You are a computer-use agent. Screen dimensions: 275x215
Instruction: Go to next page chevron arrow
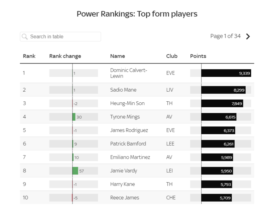point(248,36)
